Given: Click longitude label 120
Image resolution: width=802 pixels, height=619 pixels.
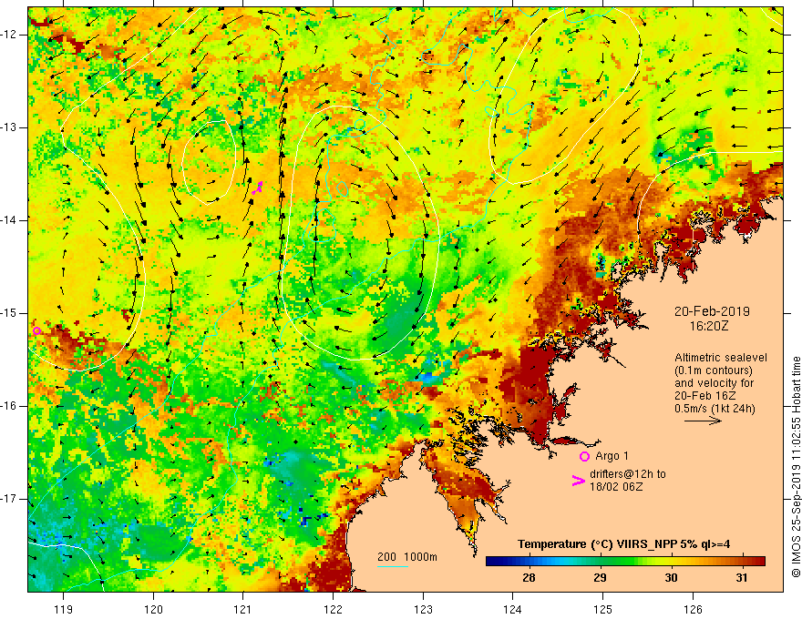Looking at the screenshot, I should 153,609.
